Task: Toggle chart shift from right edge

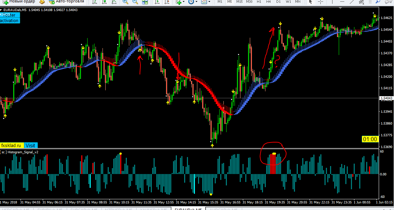Action: click(166, 2)
